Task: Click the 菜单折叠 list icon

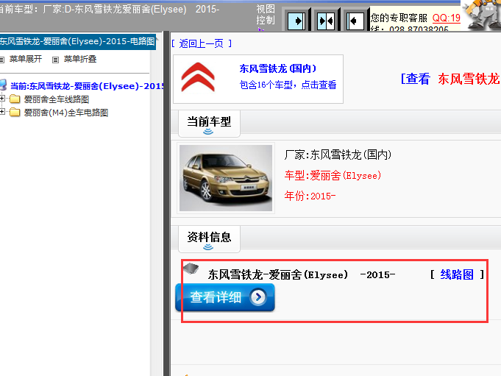Action: pos(55,60)
